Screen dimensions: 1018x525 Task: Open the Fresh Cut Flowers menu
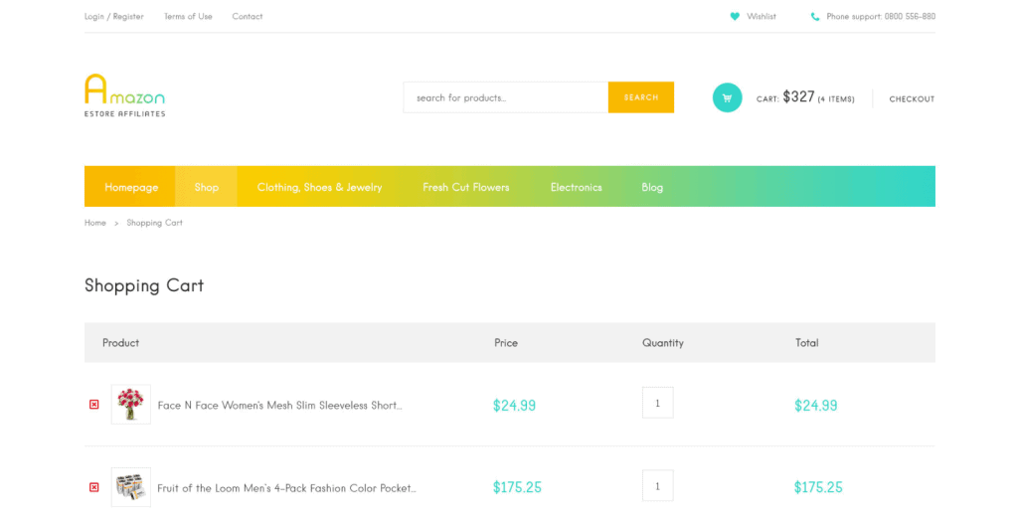466,187
